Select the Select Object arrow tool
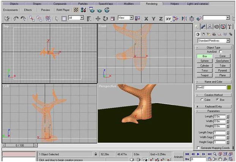The image size is (236, 162). (57, 19)
